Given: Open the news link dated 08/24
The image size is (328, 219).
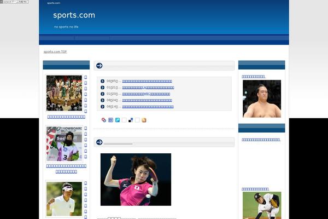Looking at the screenshot, I should (147, 100).
